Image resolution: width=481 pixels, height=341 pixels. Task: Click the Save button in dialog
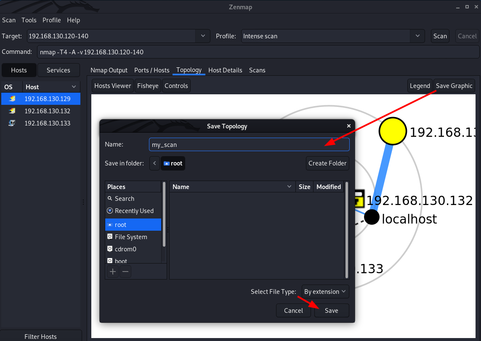click(332, 311)
